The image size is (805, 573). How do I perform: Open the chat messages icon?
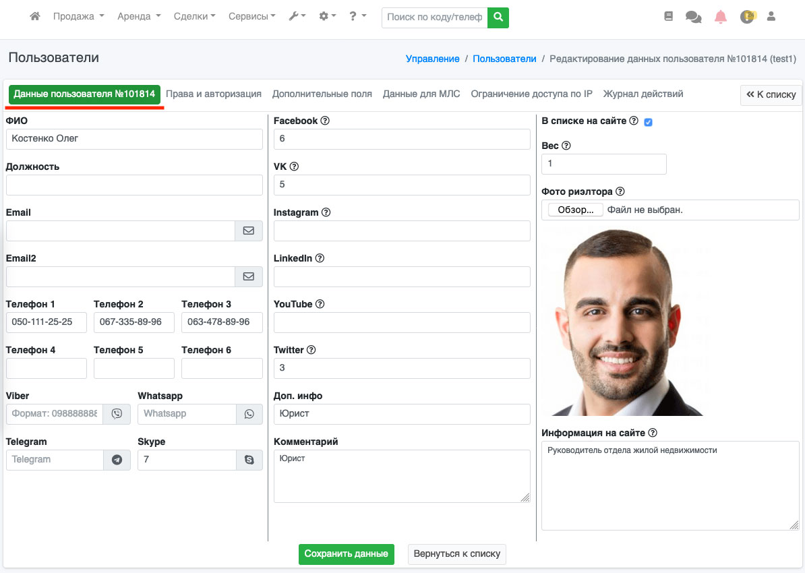click(693, 17)
